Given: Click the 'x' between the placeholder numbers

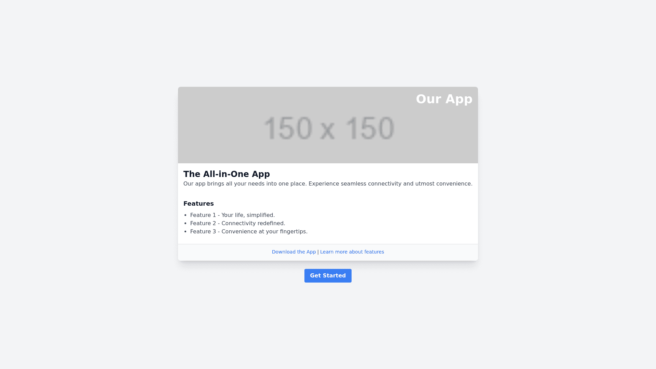Looking at the screenshot, I should coord(328,130).
